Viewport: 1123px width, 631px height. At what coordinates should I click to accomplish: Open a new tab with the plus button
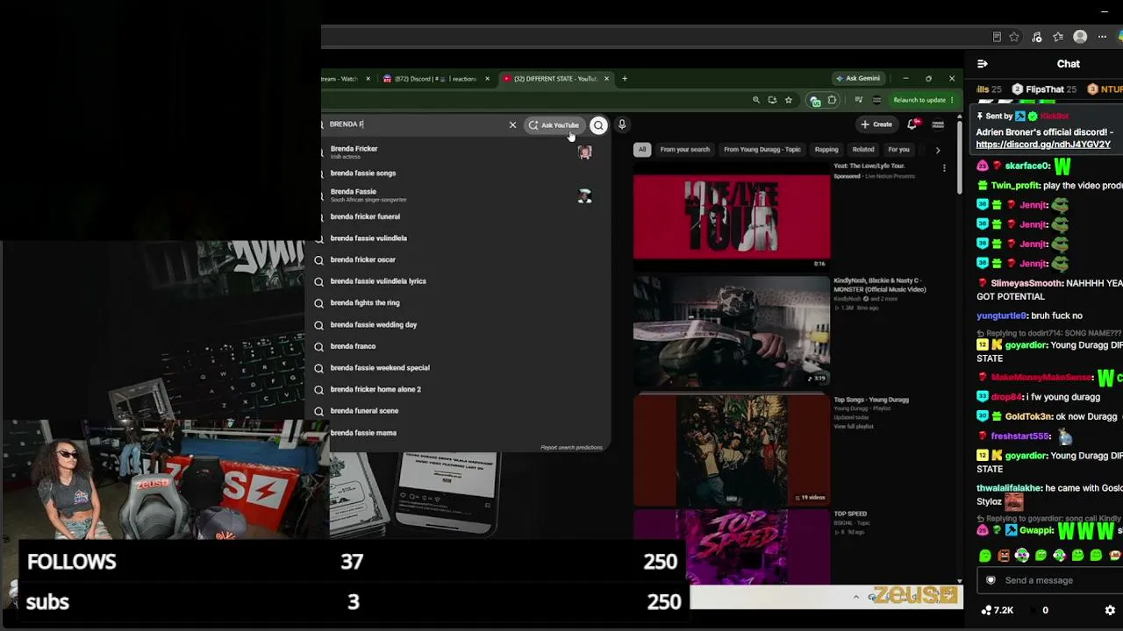click(625, 79)
